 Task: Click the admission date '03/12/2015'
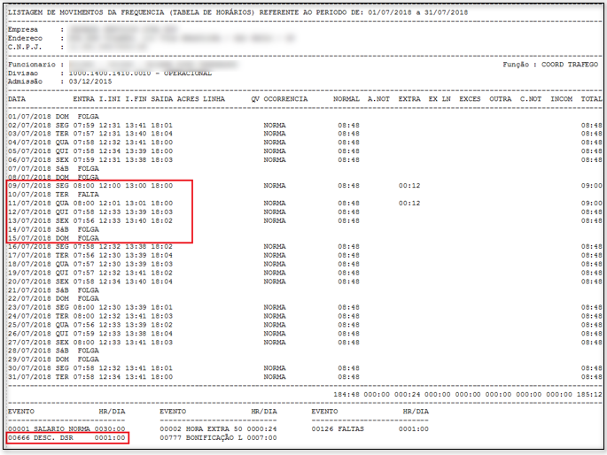pos(90,81)
